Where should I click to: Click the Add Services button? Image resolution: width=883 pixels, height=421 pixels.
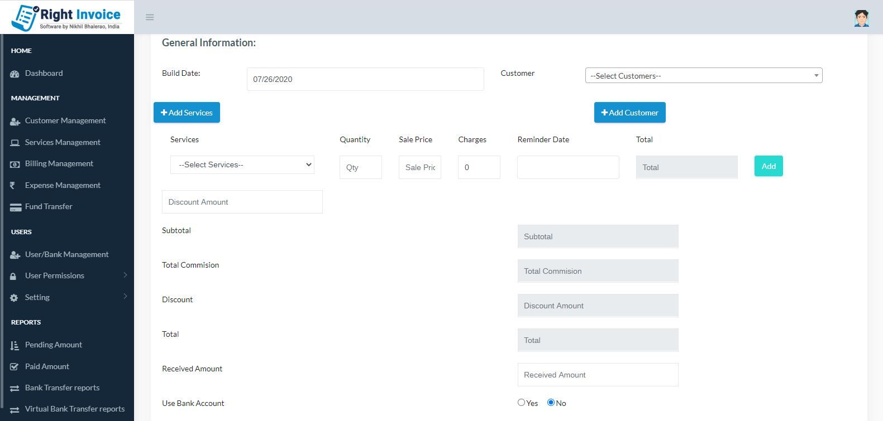[187, 112]
